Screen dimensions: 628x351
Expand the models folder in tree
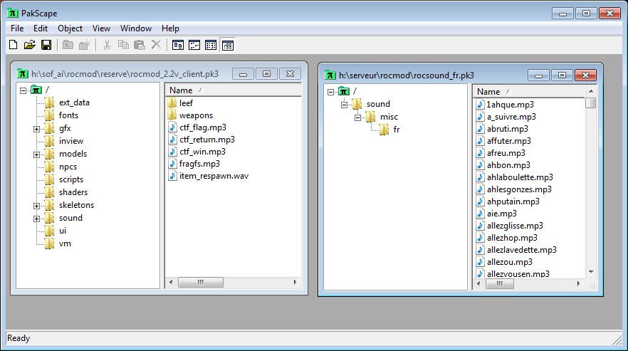click(x=36, y=154)
